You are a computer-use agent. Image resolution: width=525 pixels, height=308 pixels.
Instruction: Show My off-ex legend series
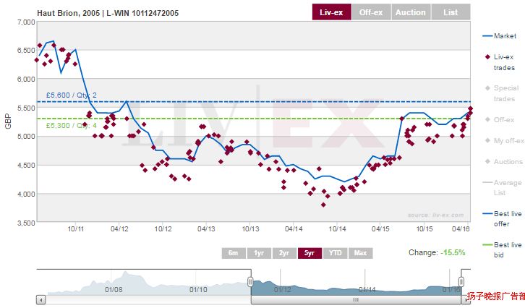click(x=504, y=140)
